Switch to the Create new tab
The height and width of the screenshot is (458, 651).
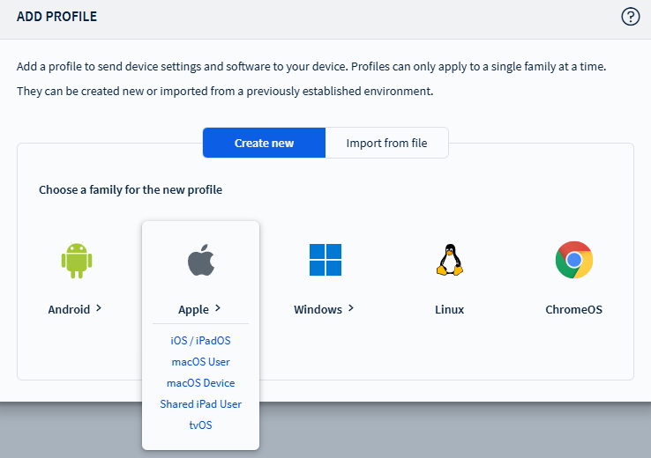pos(264,143)
